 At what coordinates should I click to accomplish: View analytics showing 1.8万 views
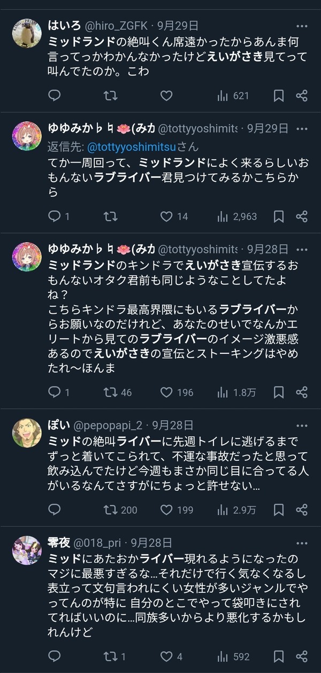point(236,392)
